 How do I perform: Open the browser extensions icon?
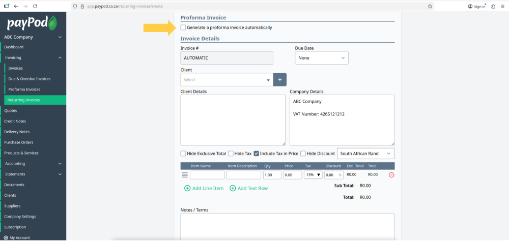point(493,6)
